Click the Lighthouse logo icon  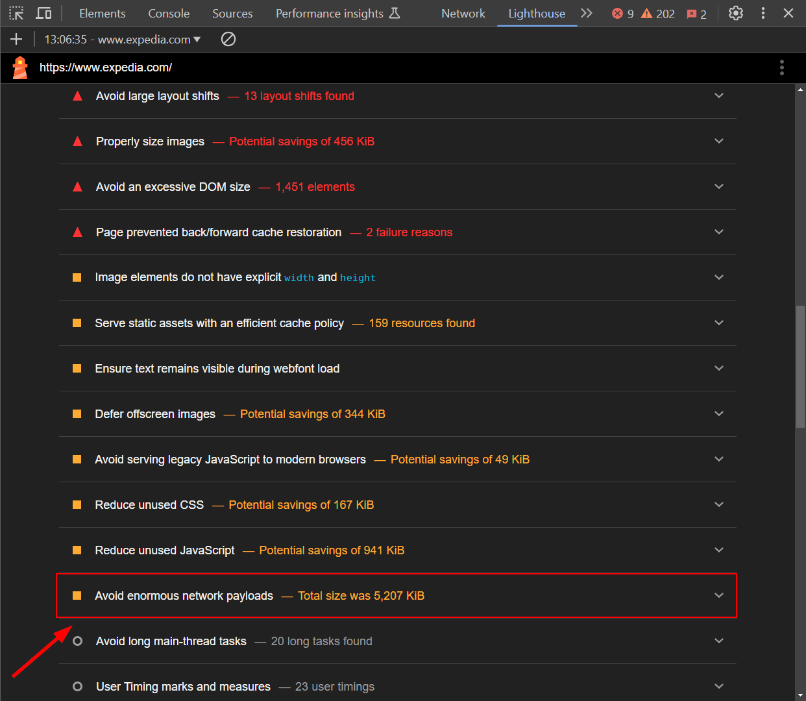tap(20, 68)
